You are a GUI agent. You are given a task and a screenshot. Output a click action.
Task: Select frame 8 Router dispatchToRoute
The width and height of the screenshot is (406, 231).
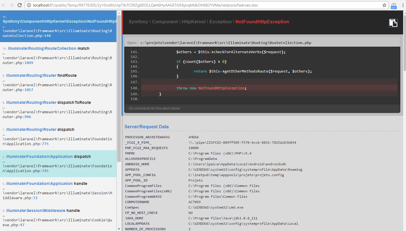point(58,110)
